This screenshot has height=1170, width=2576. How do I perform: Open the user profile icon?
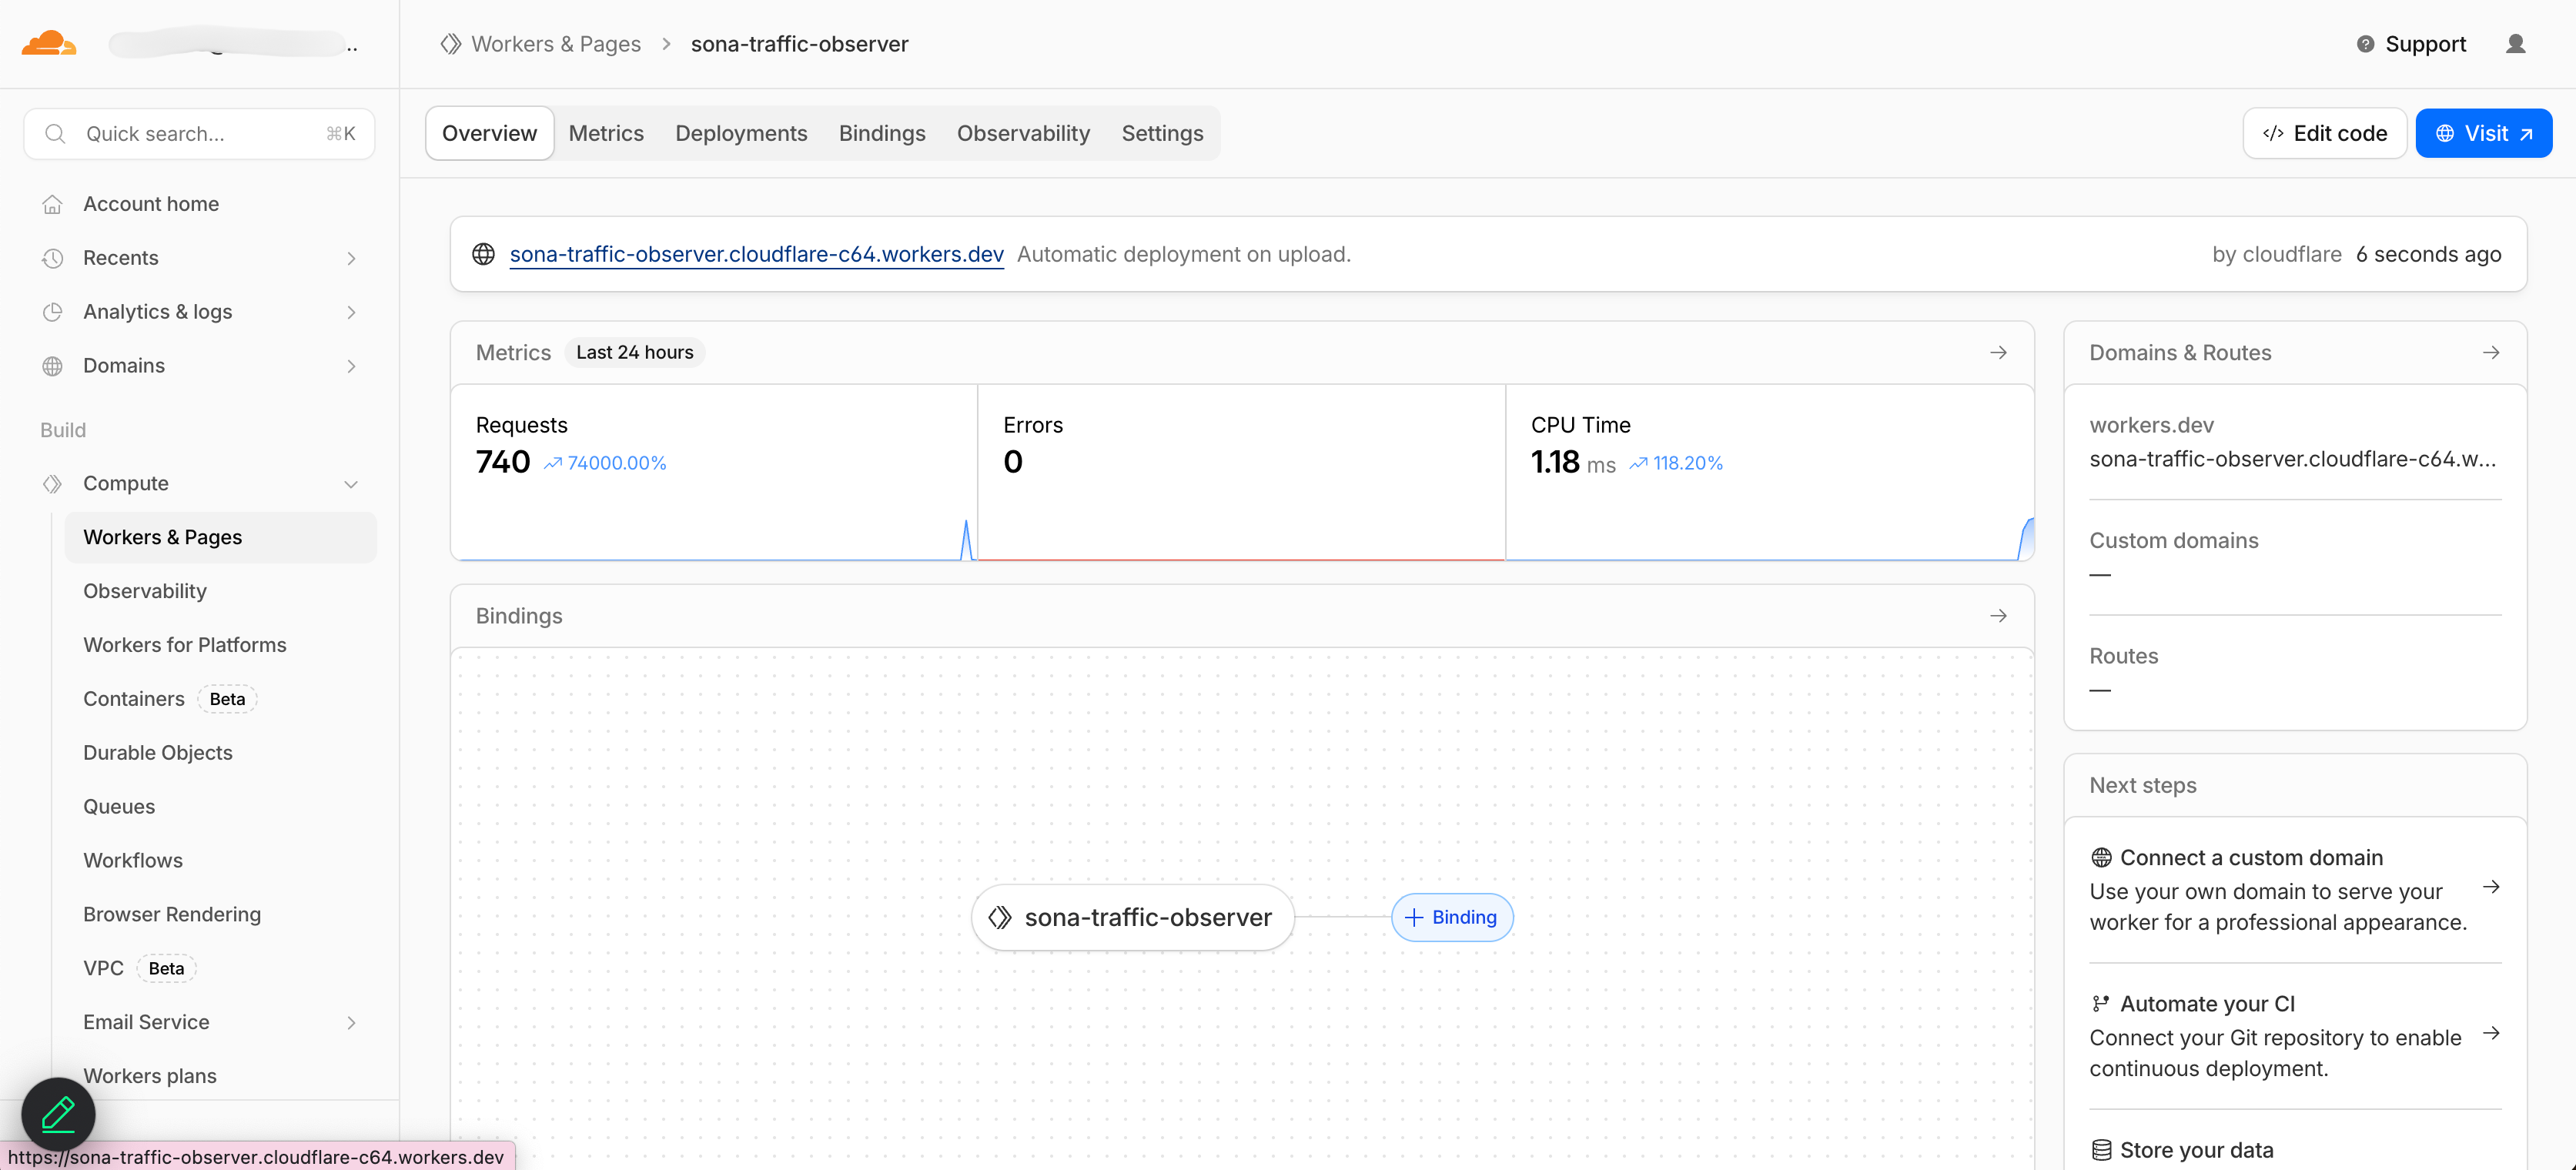coord(2515,44)
